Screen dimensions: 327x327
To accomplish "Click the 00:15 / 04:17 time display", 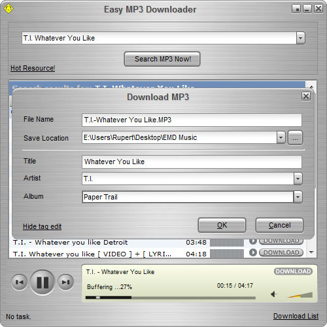I will pyautogui.click(x=235, y=286).
